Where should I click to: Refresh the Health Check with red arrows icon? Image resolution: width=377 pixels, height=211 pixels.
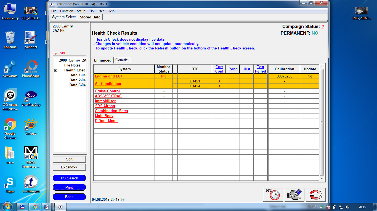click(316, 195)
